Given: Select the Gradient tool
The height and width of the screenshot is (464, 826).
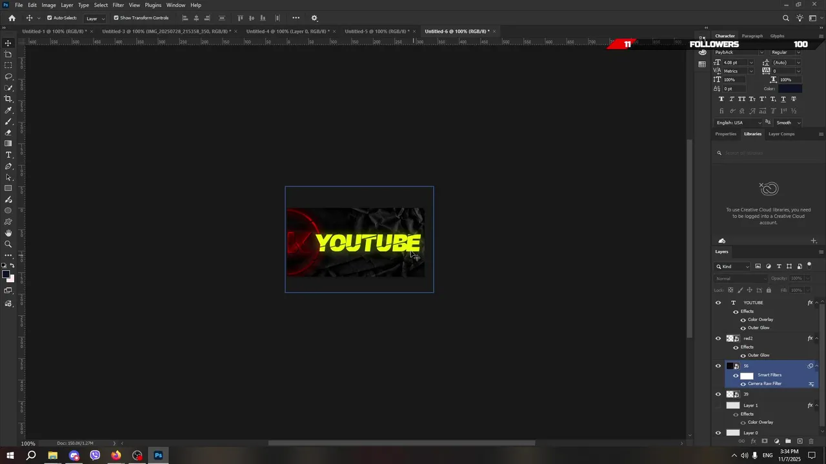Looking at the screenshot, I should coord(8,144).
